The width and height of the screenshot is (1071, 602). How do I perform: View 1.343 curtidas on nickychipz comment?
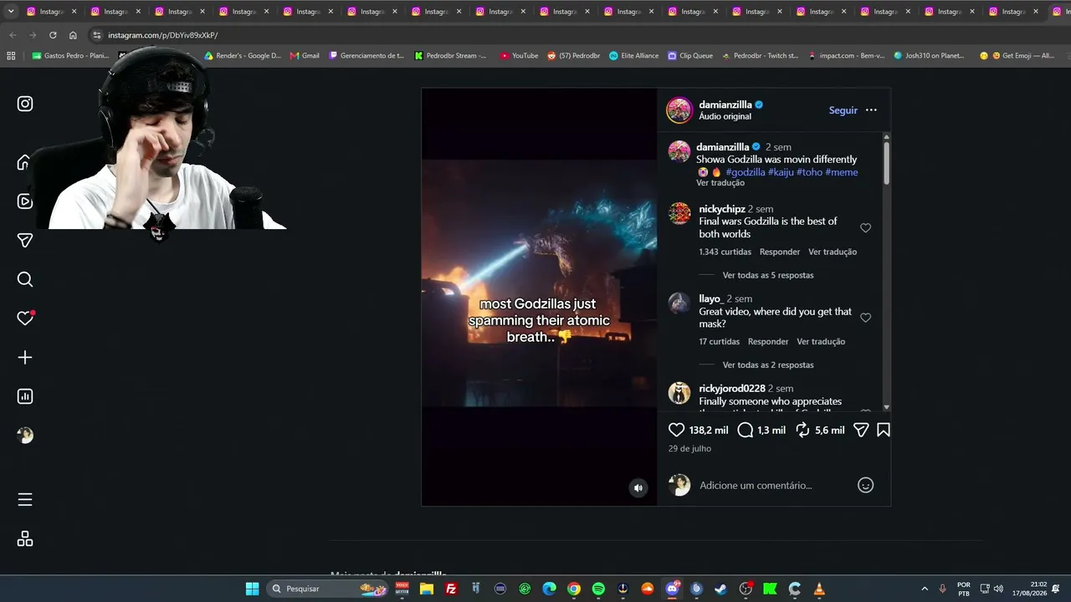(725, 252)
